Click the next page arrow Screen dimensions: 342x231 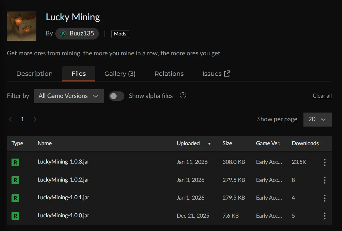(x=35, y=119)
